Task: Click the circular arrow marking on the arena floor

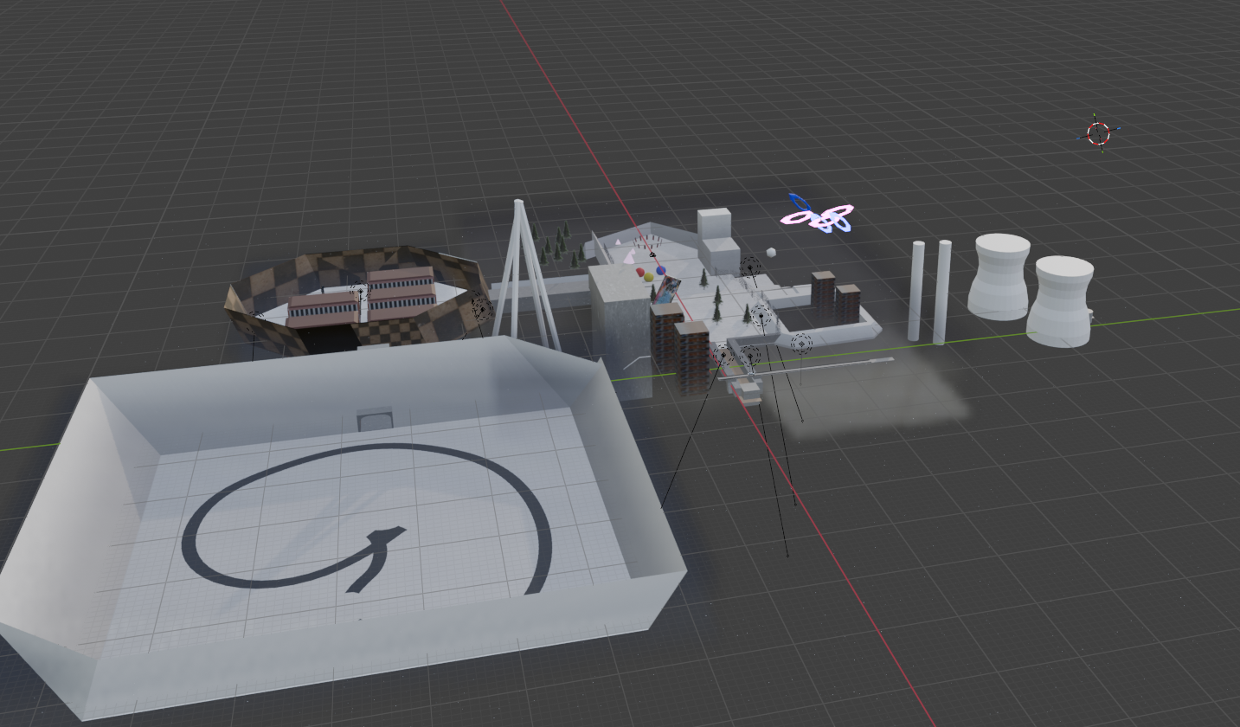Action: tap(368, 518)
